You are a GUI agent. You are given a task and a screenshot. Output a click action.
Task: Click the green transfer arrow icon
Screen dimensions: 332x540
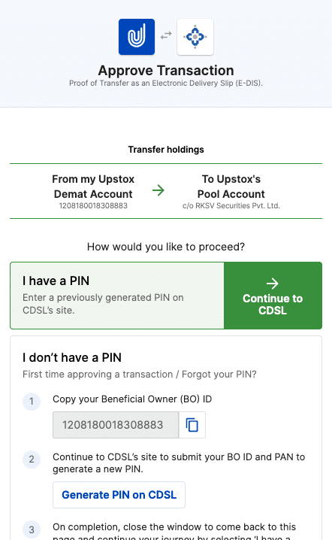158,190
